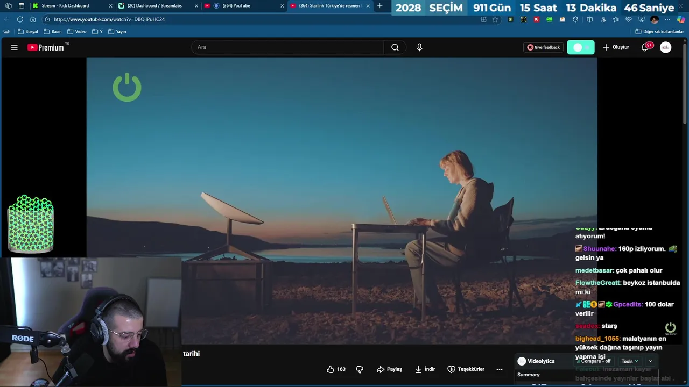Open browser extensions puzzle icon
The width and height of the screenshot is (689, 387).
(575, 19)
